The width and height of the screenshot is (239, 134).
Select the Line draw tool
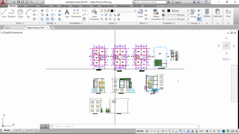pos(4,13)
